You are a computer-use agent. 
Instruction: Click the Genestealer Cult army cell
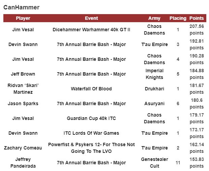[x=154, y=163]
